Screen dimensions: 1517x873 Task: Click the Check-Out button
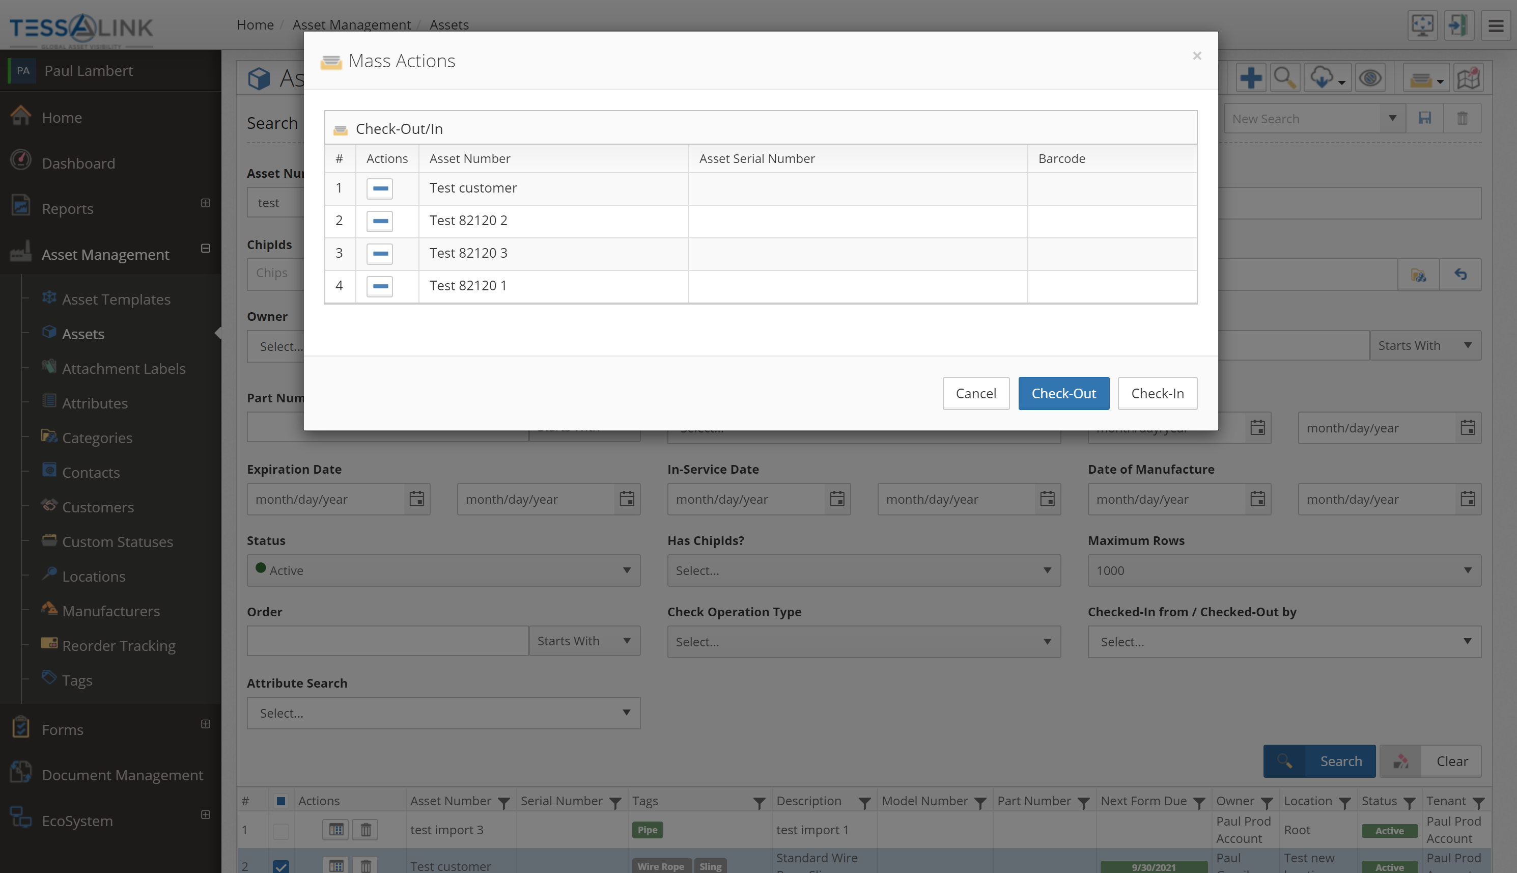1063,393
